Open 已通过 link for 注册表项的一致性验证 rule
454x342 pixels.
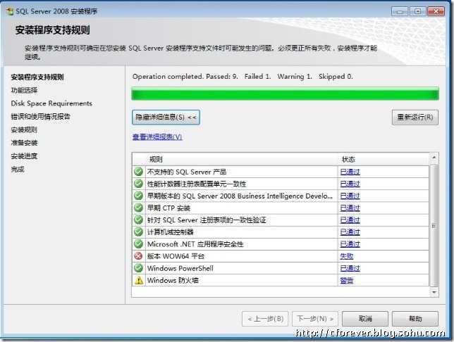pyautogui.click(x=350, y=220)
